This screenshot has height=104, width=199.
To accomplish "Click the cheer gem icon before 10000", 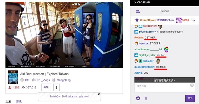I will (x=179, y=20).
